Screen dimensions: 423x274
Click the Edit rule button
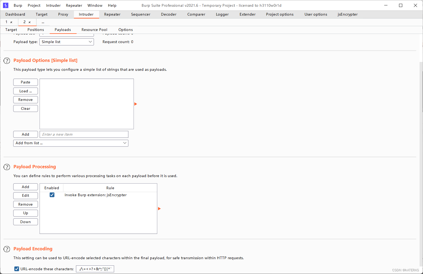[x=26, y=196]
